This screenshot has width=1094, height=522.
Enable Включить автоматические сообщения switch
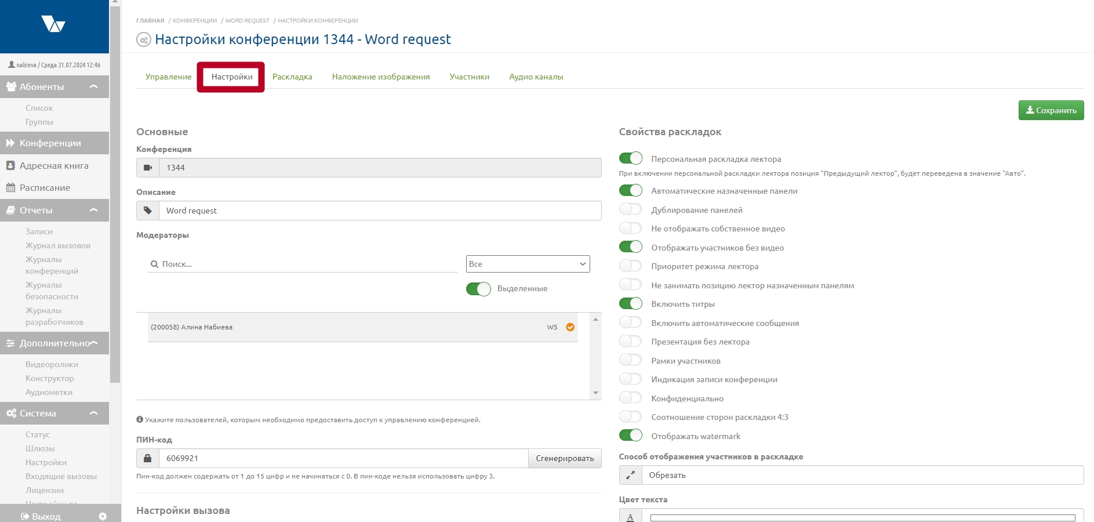pyautogui.click(x=631, y=322)
